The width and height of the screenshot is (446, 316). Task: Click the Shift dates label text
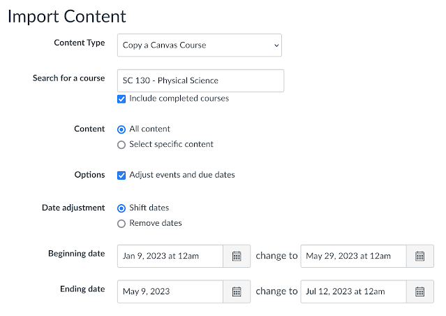tap(149, 208)
